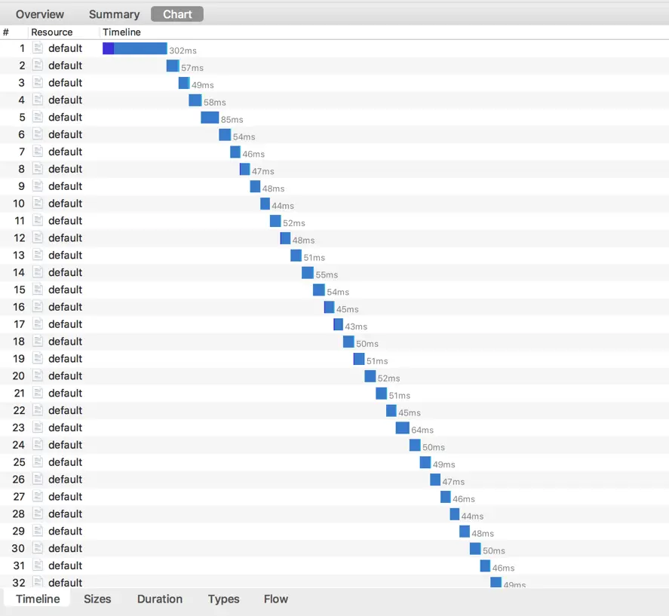Select the default resource in row 12
Image resolution: width=669 pixels, height=616 pixels.
click(x=65, y=238)
